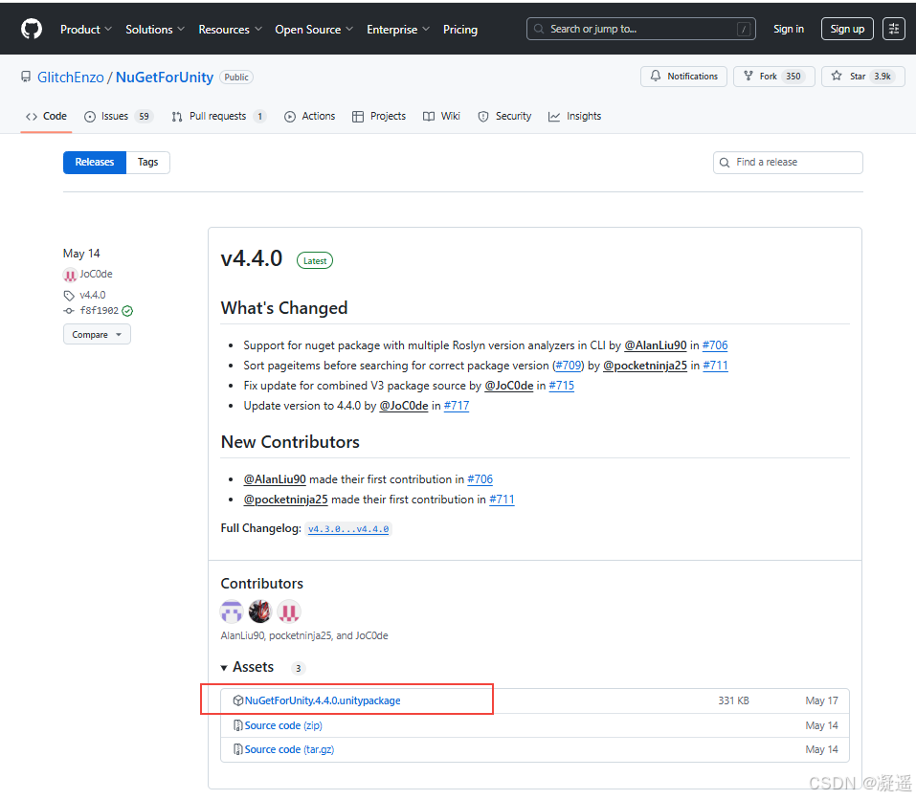Open the appearance settings icon

tap(894, 29)
